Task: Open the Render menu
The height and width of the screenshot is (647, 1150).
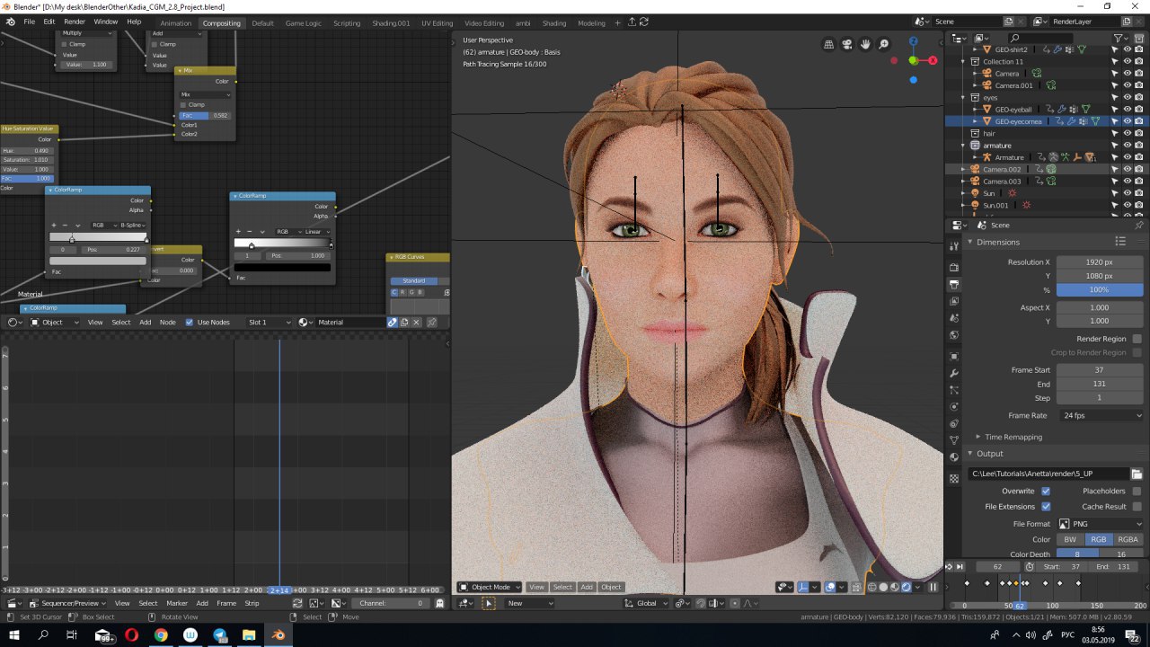Action: (x=75, y=22)
